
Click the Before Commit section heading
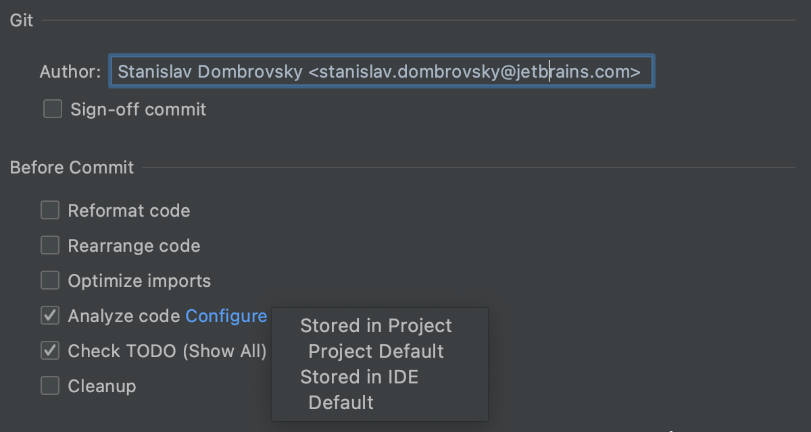click(72, 167)
